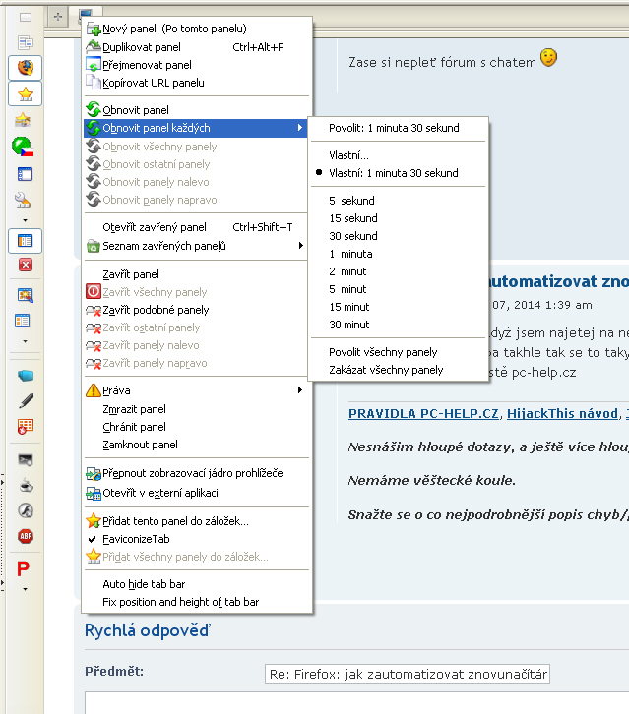Click the green globe with Czech flag icon

pos(25,148)
